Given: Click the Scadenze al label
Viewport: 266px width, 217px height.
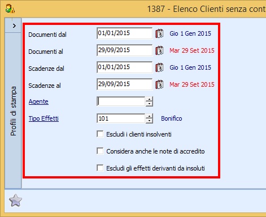Looking at the screenshot, I should point(45,86).
